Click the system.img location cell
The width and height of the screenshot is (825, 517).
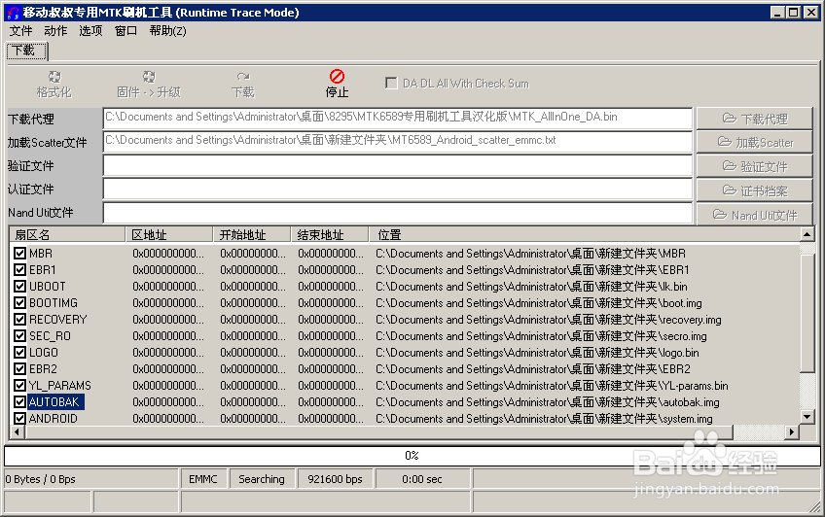[x=544, y=419]
